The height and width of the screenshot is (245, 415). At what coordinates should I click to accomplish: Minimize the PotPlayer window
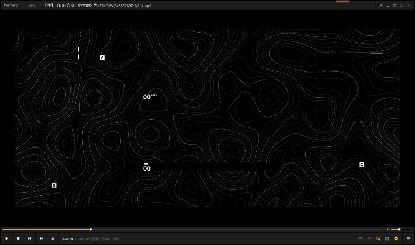[388, 5]
